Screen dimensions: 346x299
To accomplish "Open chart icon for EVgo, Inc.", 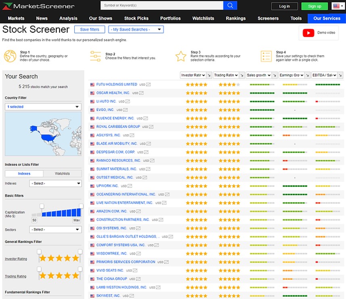I will tap(125, 110).
